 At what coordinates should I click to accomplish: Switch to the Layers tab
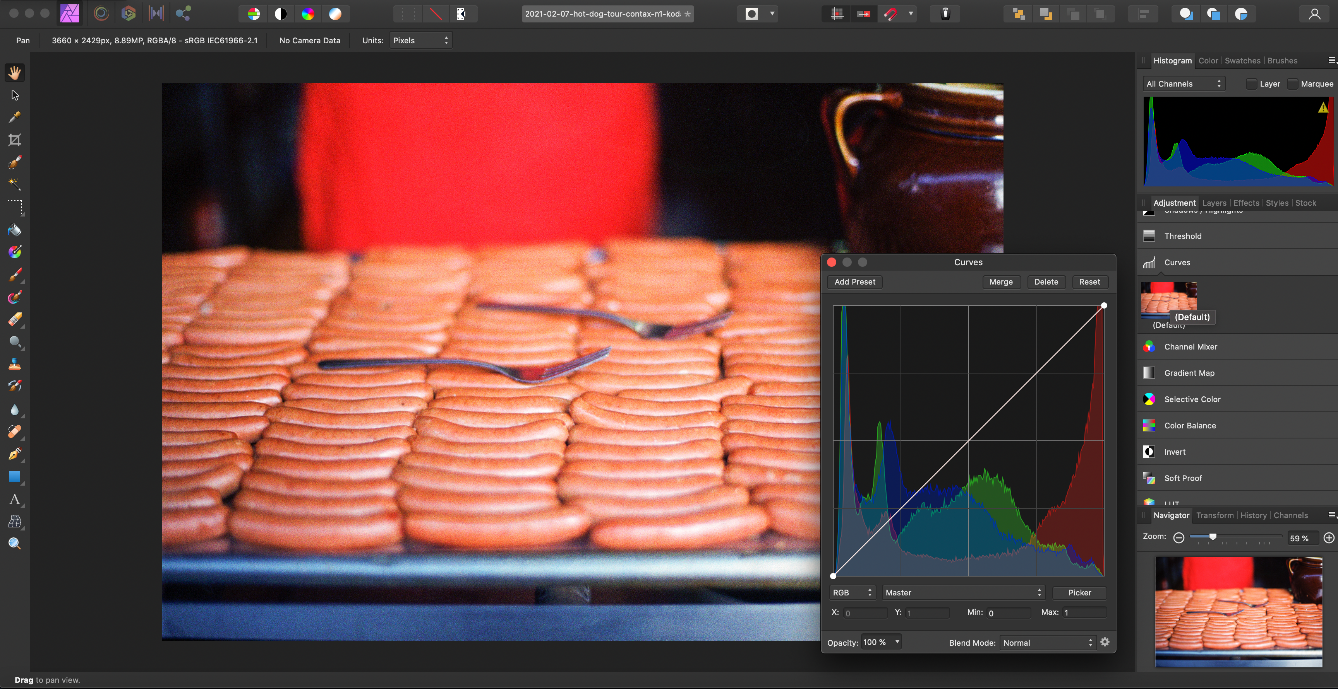click(1214, 203)
